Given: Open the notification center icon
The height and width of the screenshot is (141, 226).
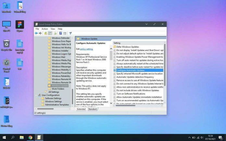Looking at the screenshot, I should click(220, 138).
